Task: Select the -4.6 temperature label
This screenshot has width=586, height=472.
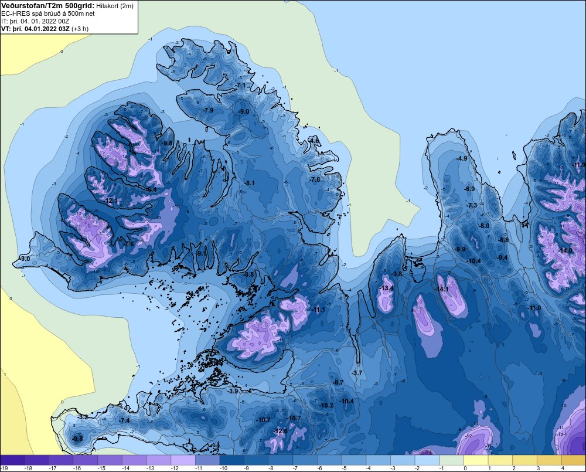Action: click(314, 141)
